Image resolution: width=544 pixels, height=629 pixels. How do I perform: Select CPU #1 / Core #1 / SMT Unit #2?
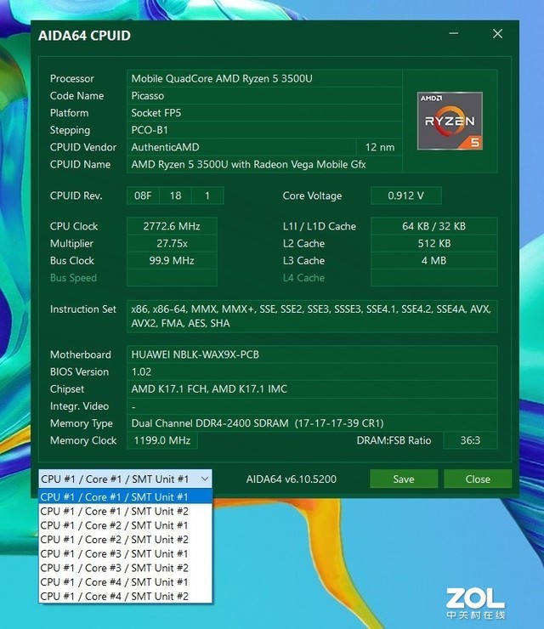125,511
